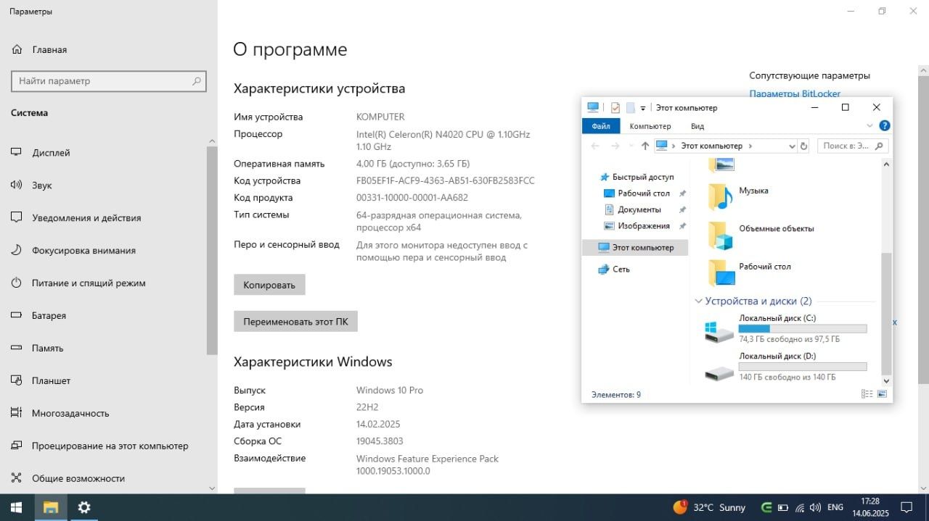The width and height of the screenshot is (929, 521).
Task: Select Этот компьютер in navigation pane
Action: tap(636, 248)
